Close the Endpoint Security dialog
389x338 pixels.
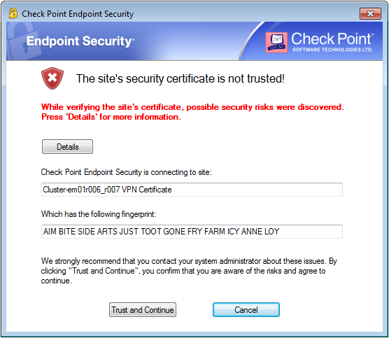370,14
